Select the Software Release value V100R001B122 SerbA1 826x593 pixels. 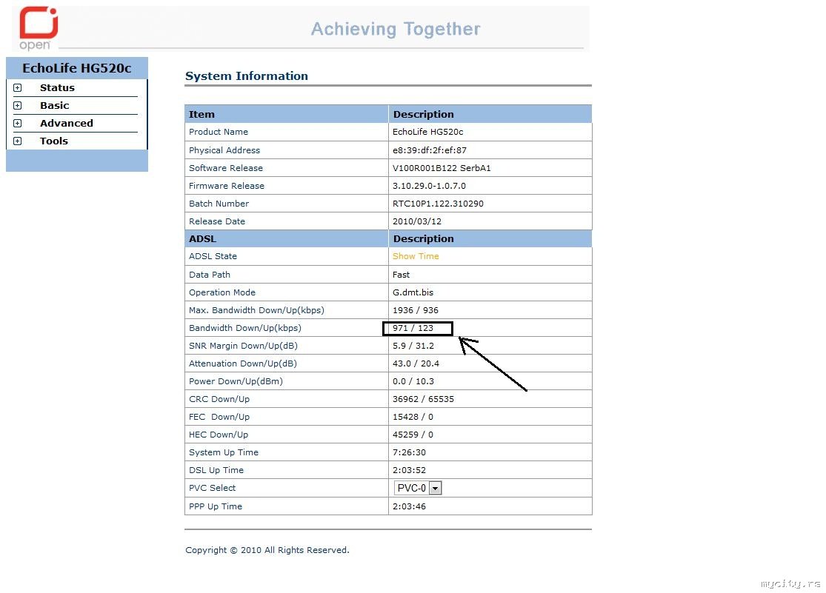(x=442, y=168)
